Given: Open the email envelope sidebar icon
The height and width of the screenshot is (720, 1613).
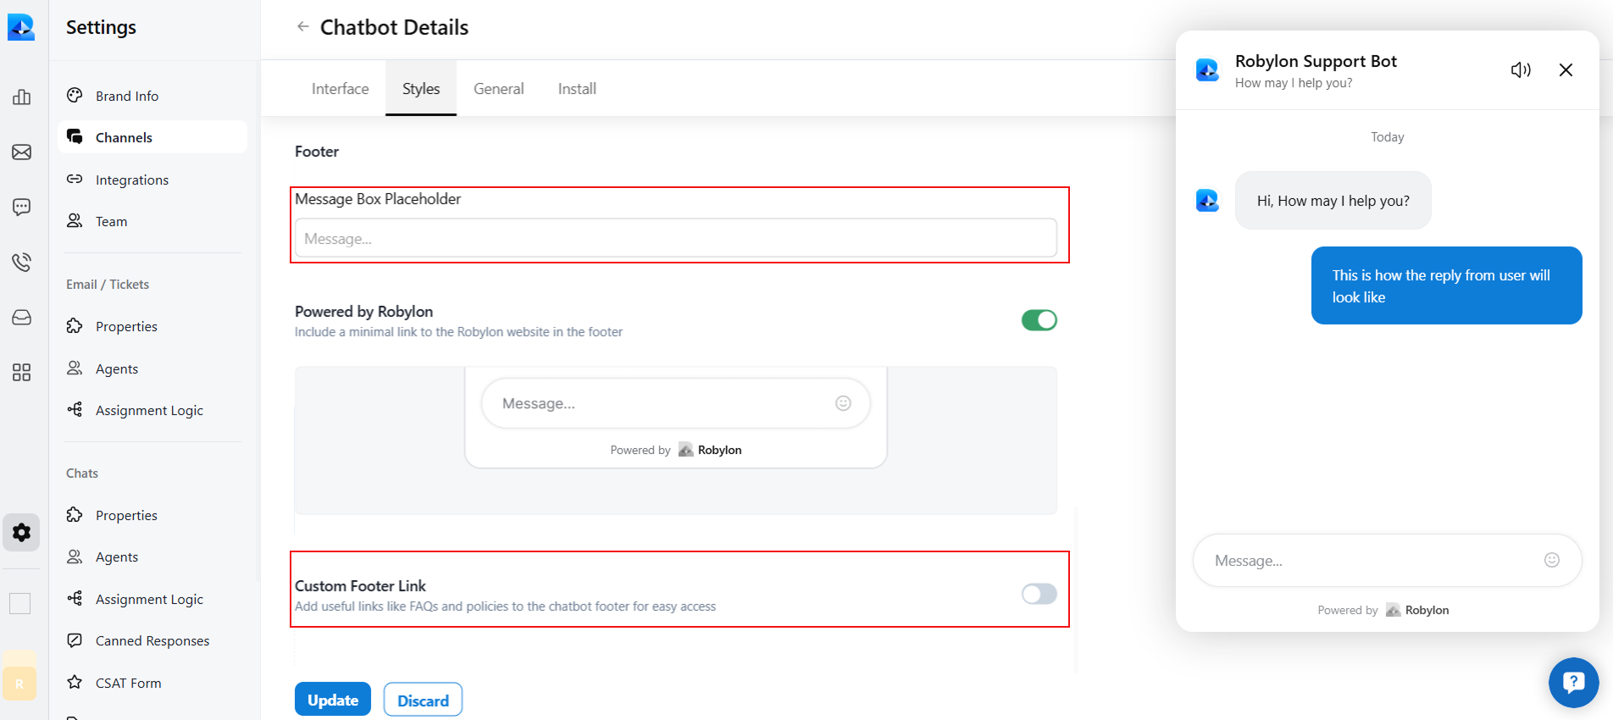Looking at the screenshot, I should 22,152.
